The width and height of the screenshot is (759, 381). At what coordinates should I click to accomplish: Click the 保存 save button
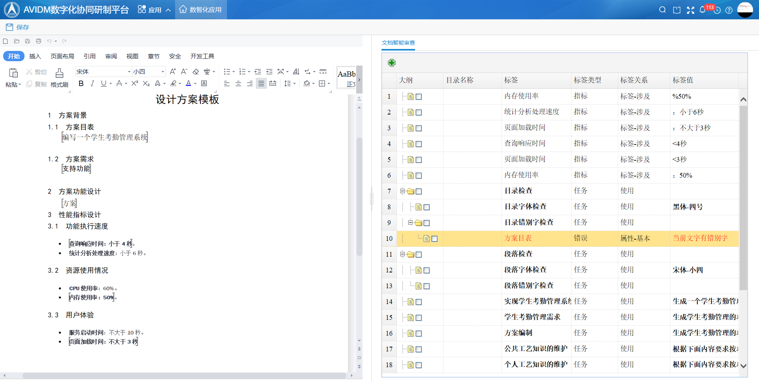pyautogui.click(x=18, y=27)
